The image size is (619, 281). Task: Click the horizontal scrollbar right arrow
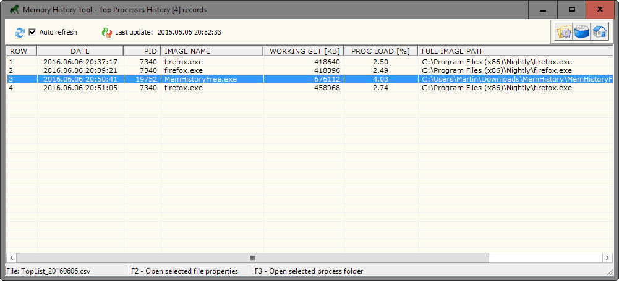click(x=607, y=258)
